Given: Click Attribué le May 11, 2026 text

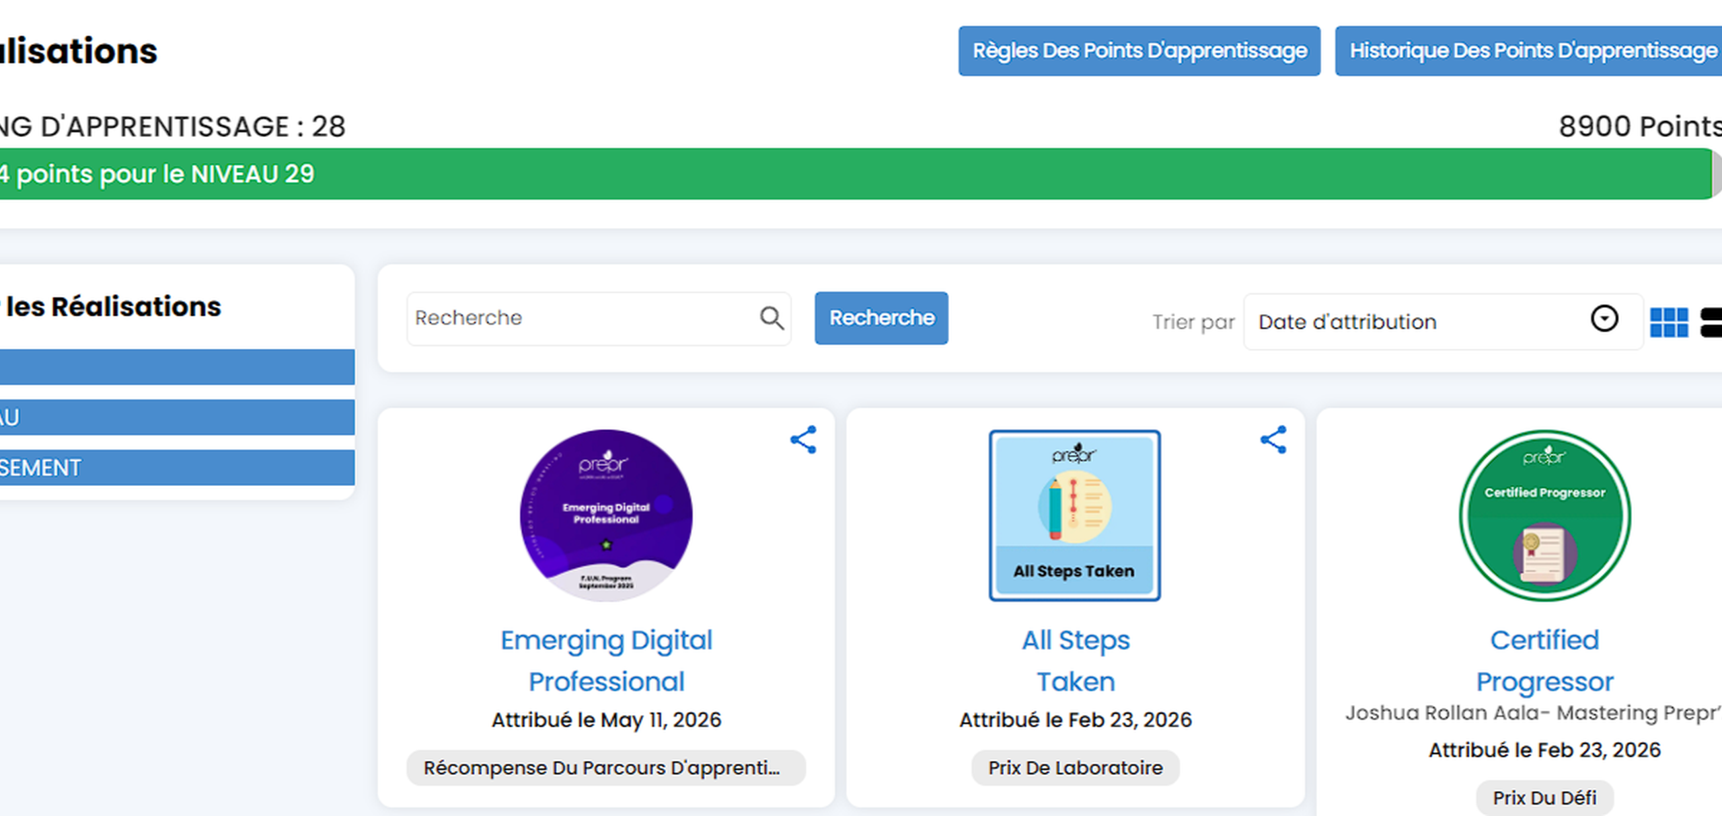Looking at the screenshot, I should point(606,720).
